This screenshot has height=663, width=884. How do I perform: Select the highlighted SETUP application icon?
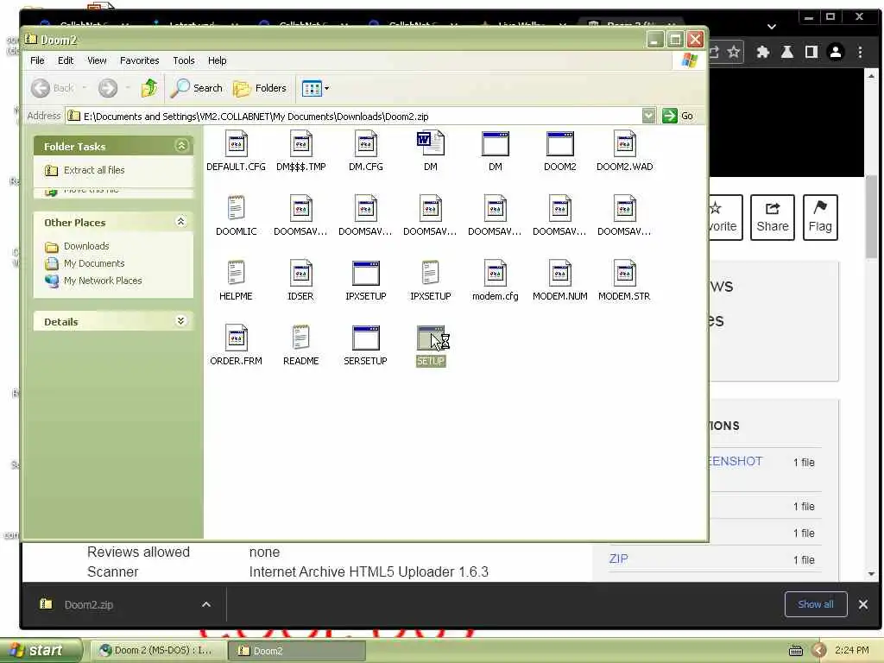pos(431,338)
